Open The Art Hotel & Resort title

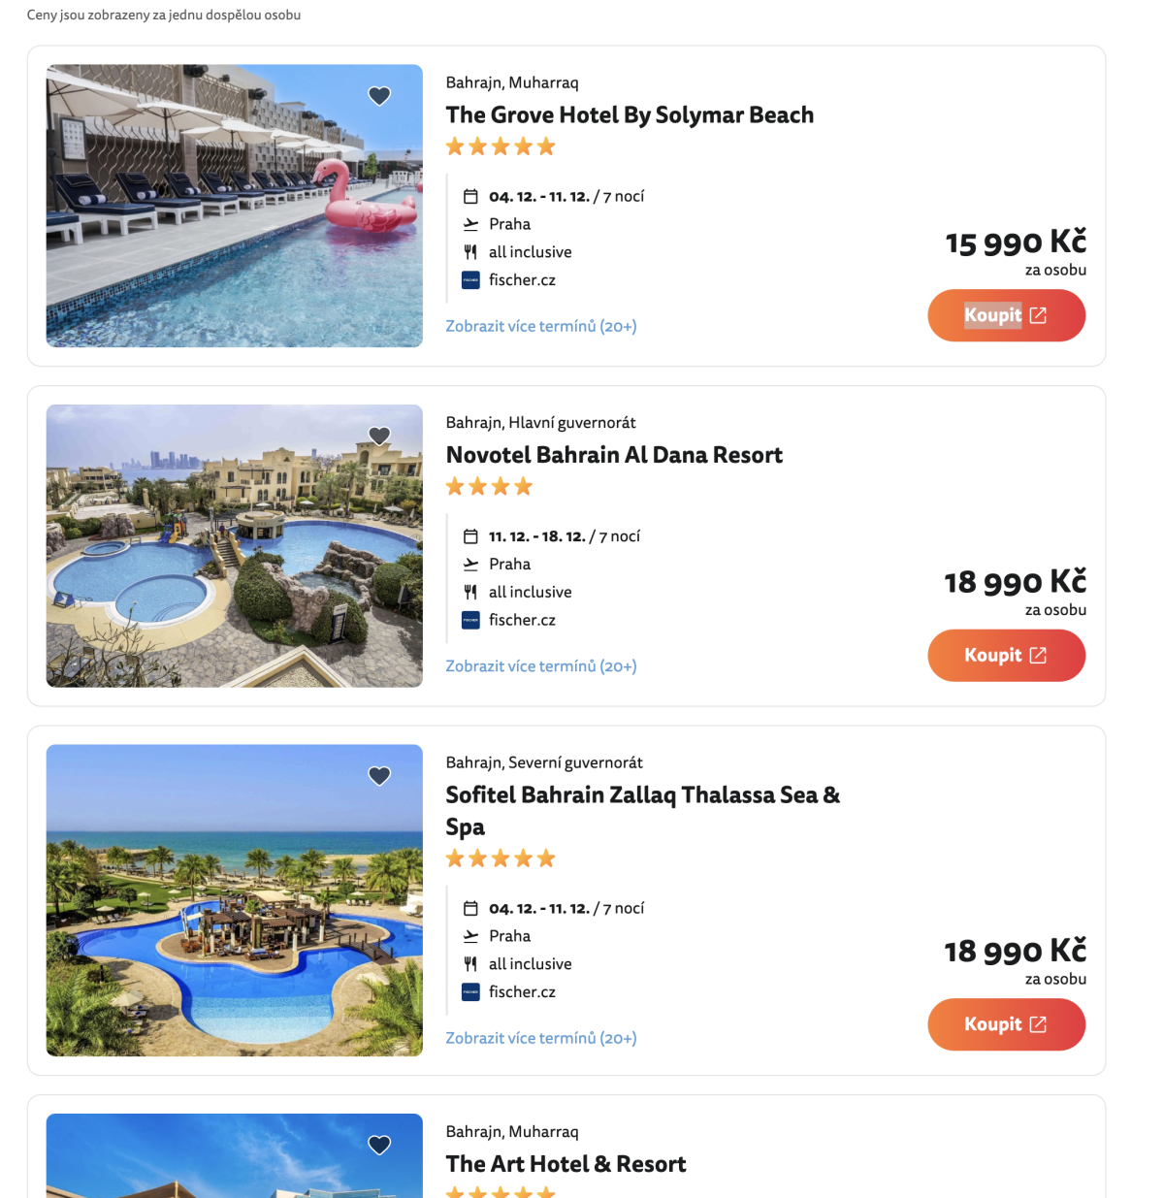pos(566,1164)
